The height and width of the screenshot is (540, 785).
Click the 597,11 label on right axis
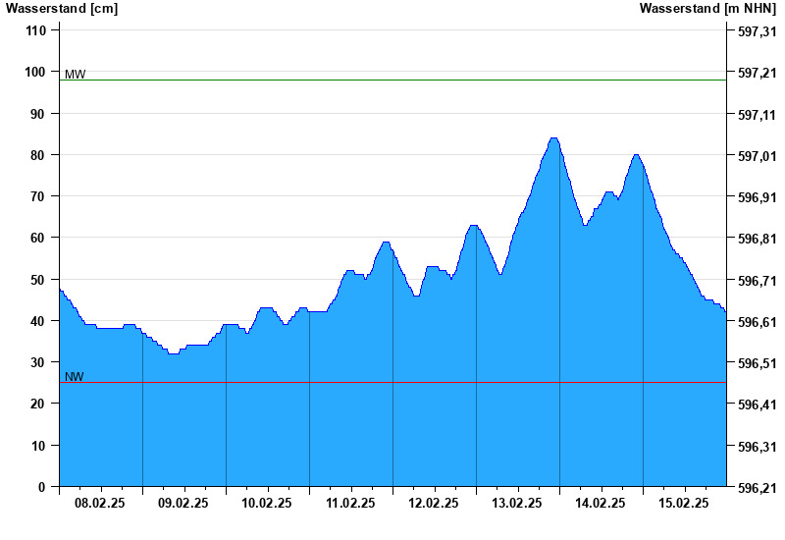758,115
